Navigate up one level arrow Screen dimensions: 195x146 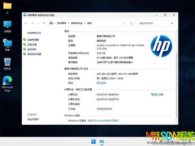tap(44, 23)
